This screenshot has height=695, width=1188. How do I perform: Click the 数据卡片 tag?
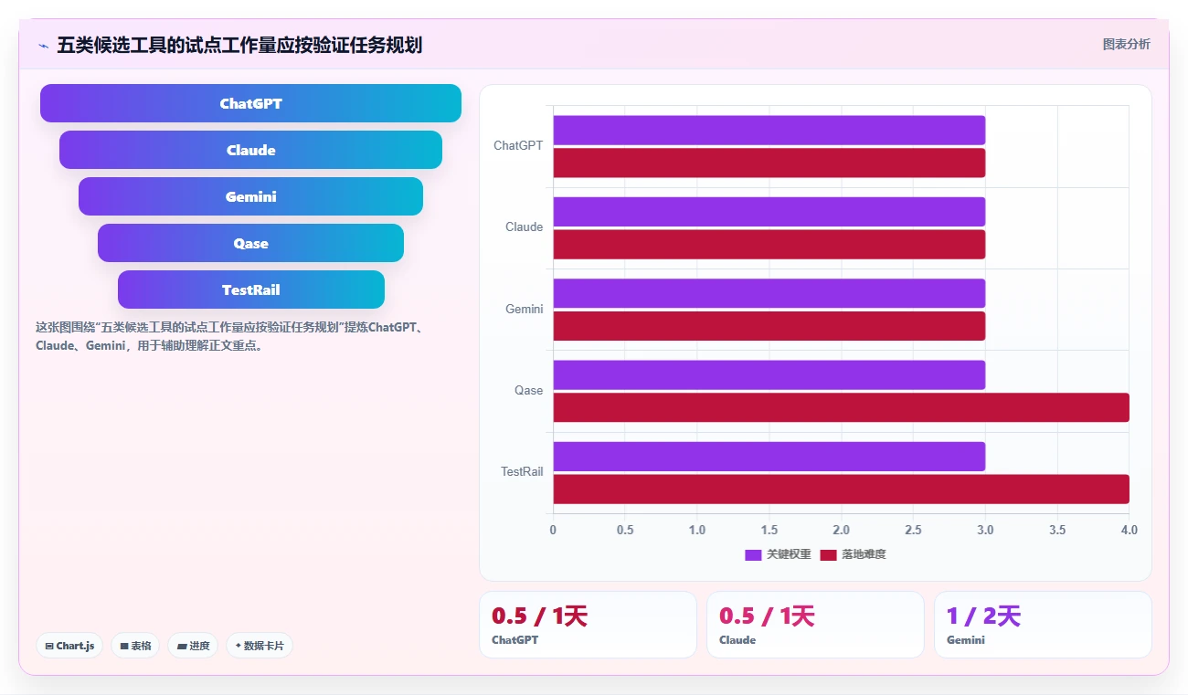pos(260,646)
